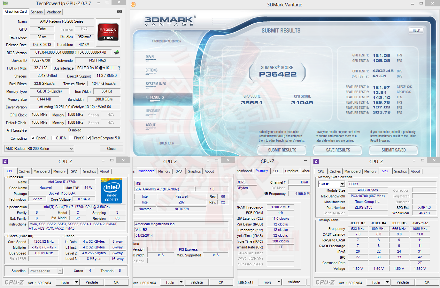440x288 pixels.
Task: Click the Close button in GPU-Z
Action: click(111, 149)
